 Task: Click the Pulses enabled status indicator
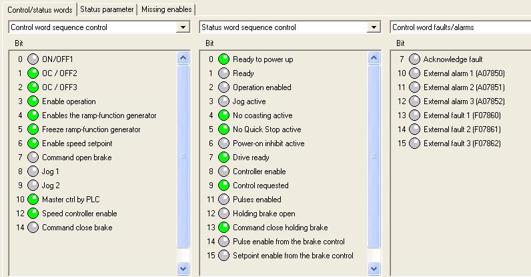223,200
